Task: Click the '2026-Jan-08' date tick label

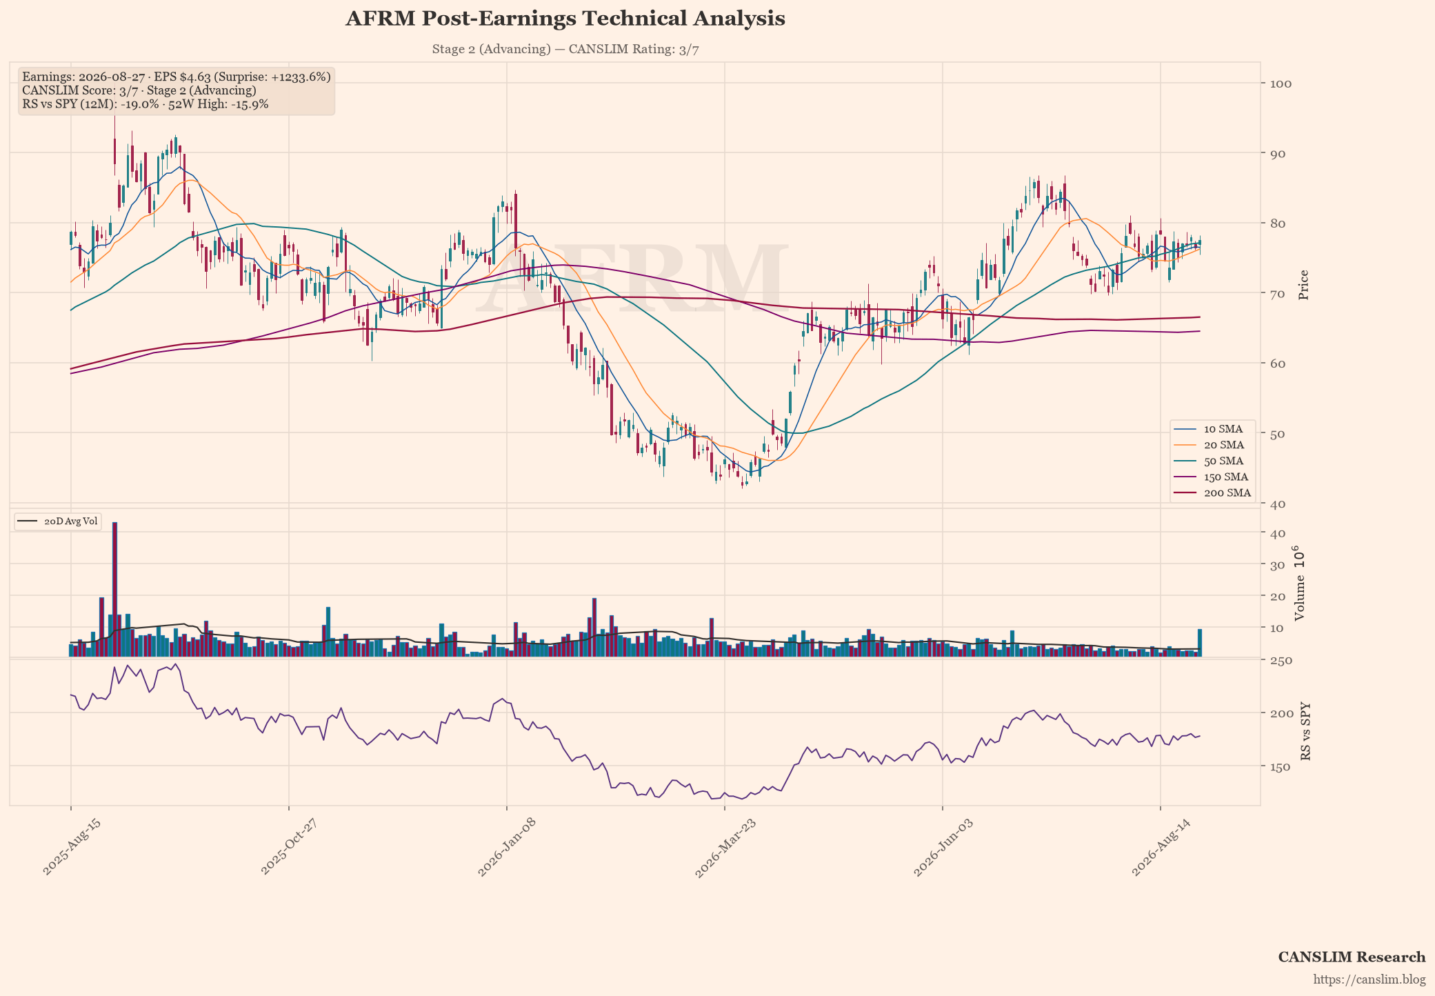Action: pos(508,848)
